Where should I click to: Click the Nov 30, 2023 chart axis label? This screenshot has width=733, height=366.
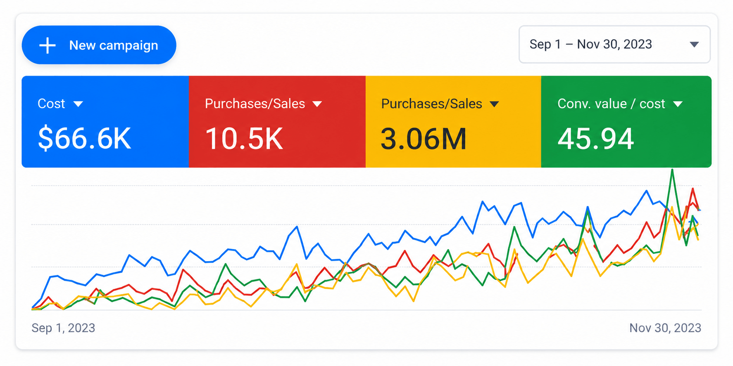665,328
